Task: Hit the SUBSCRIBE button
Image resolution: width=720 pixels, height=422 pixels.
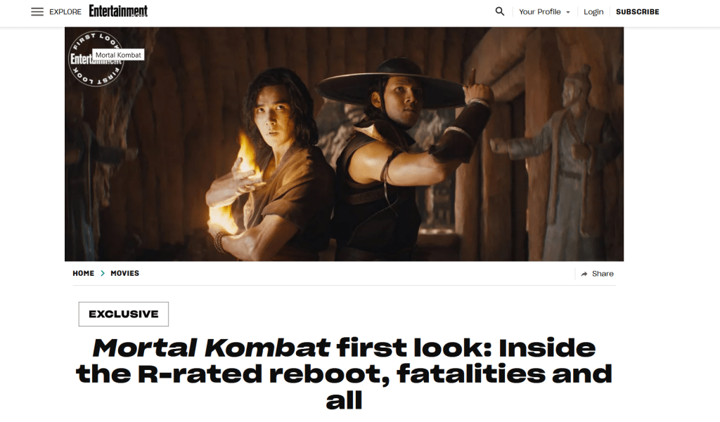Action: [x=637, y=12]
